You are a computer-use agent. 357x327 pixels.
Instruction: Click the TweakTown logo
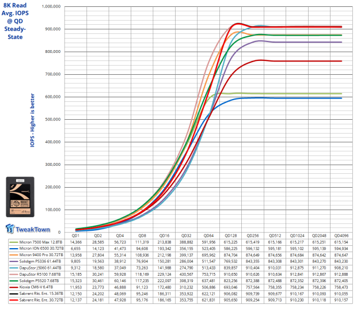28,229
